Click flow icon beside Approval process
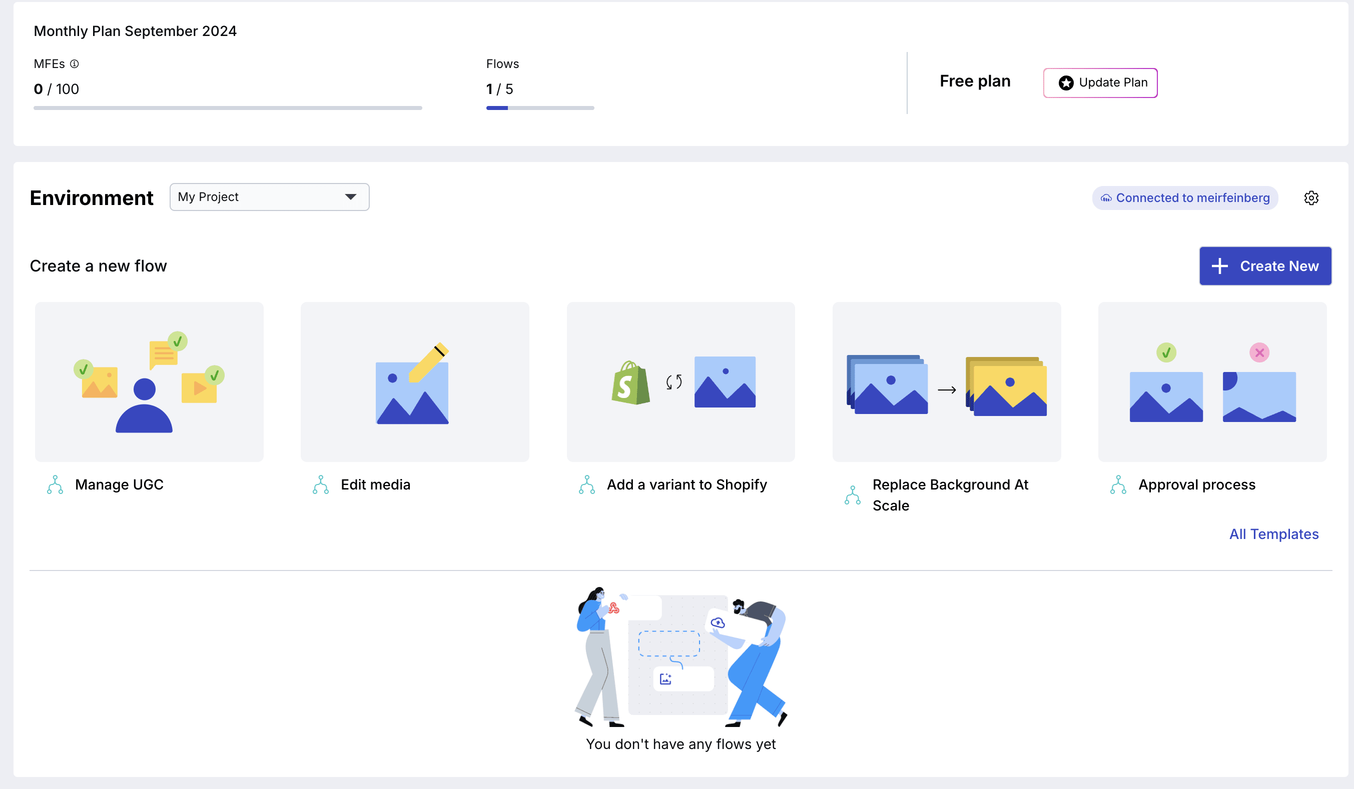Image resolution: width=1354 pixels, height=789 pixels. [1118, 484]
